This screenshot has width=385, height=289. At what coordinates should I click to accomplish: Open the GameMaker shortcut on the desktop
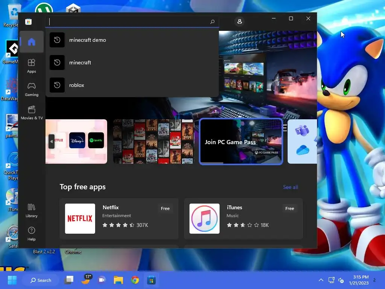coord(11,52)
